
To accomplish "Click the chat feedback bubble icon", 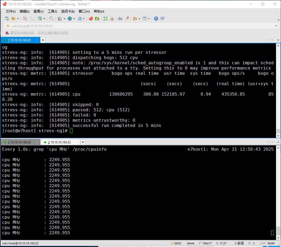I will 162,19.
